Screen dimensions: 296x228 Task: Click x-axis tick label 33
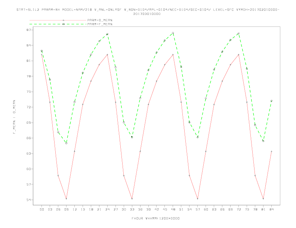pyautogui.click(x=132, y=209)
